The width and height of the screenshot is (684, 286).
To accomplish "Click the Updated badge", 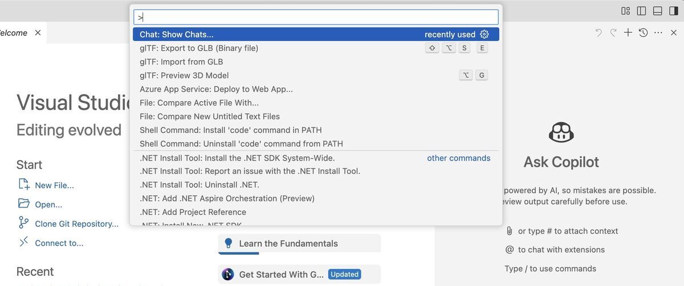I will click(345, 275).
